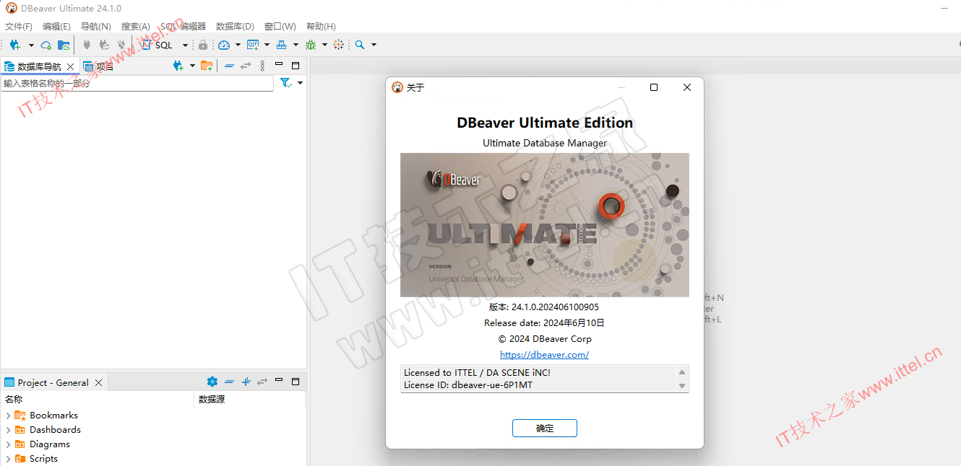Close the Project - General tab
961x466 pixels.
[99, 382]
